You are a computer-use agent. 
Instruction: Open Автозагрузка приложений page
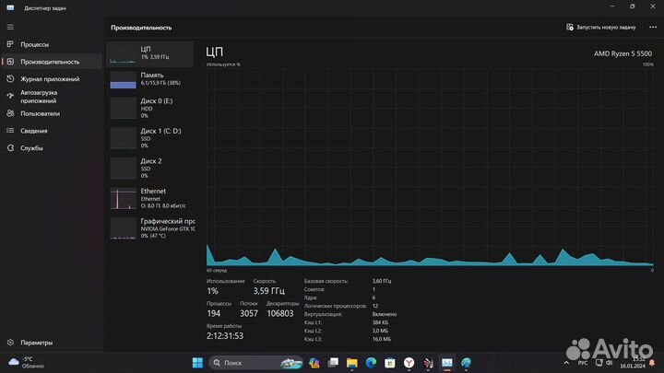pyautogui.click(x=51, y=97)
